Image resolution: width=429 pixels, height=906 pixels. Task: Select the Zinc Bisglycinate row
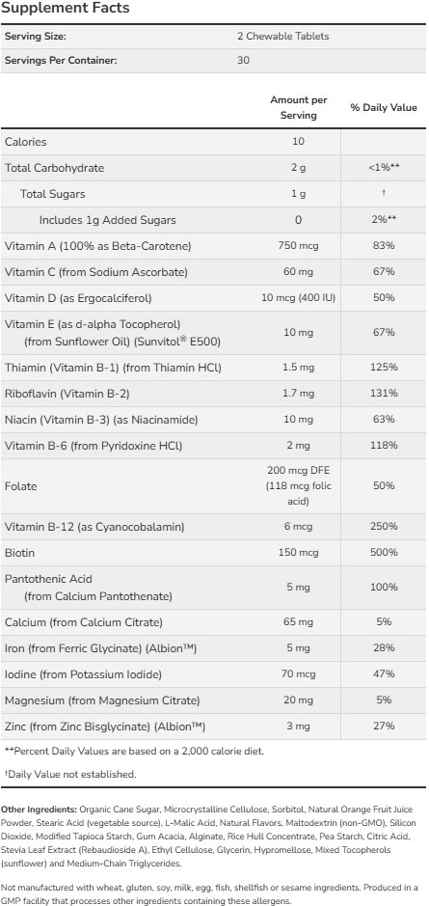(214, 727)
